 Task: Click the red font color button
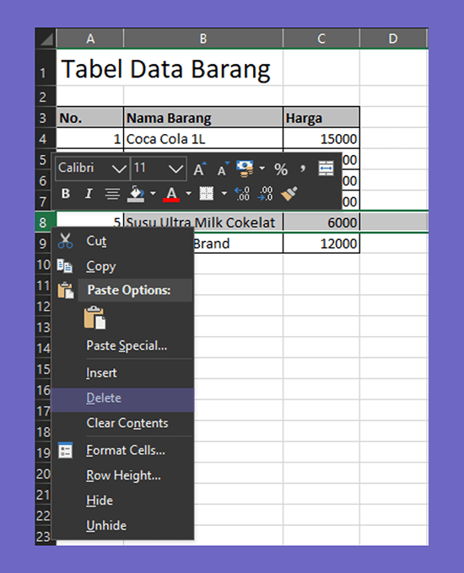click(x=171, y=194)
